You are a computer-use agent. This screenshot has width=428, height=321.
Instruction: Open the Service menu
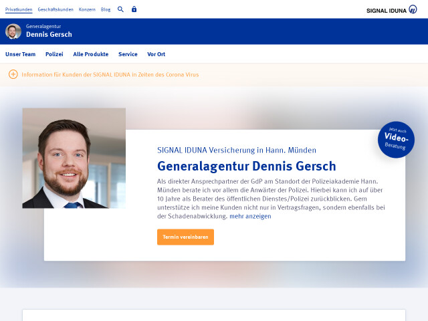(x=128, y=54)
